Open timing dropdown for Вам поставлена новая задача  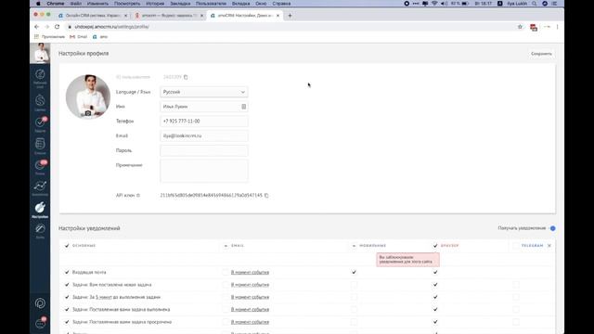[x=250, y=285]
